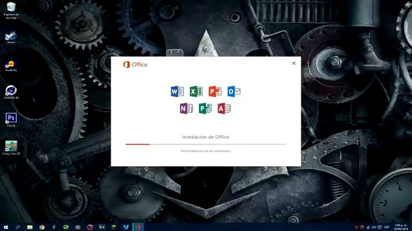Image resolution: width=412 pixels, height=231 pixels.
Task: Click the PowerPoint icon in Office installer
Action: point(215,91)
